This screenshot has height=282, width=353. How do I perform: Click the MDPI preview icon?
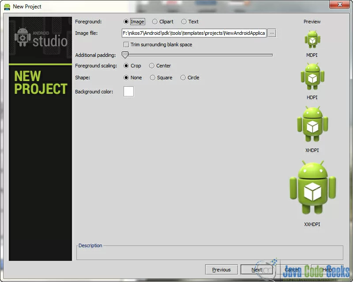[312, 39]
